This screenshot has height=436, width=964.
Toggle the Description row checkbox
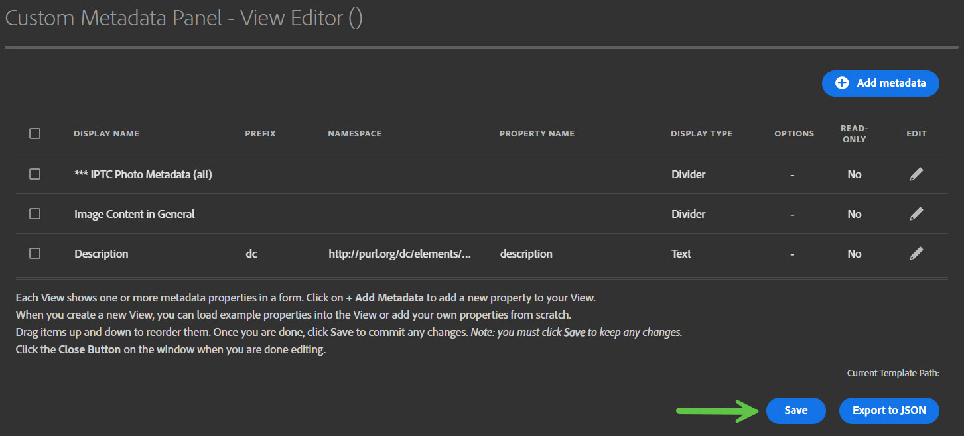tap(35, 254)
